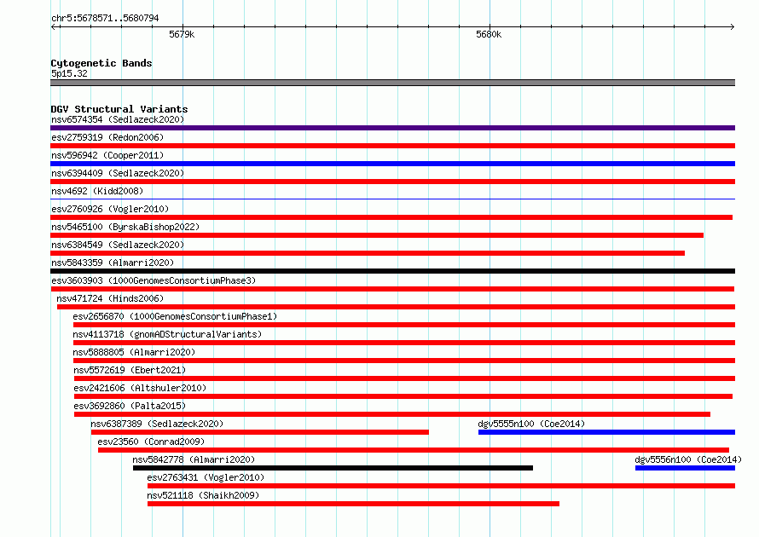
Task: Click the Cytogenetic Bands track title
Action: pyautogui.click(x=101, y=63)
